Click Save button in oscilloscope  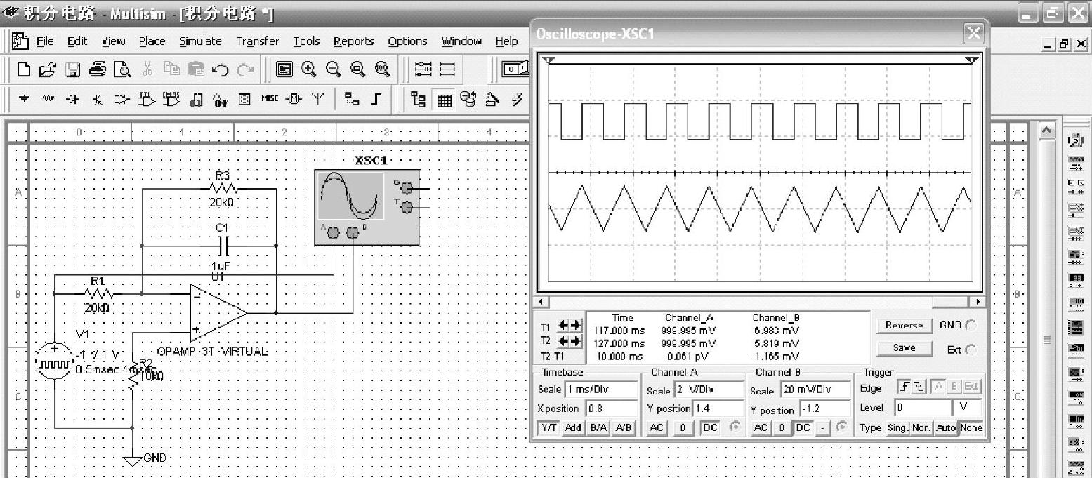click(904, 348)
